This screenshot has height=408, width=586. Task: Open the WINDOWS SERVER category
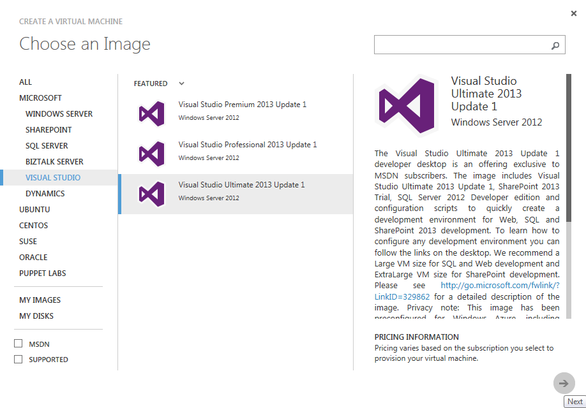coord(59,114)
